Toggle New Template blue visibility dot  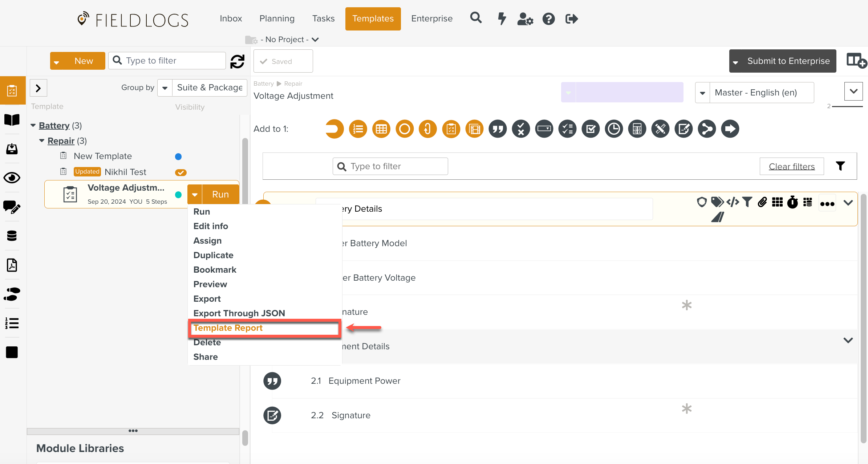click(x=178, y=156)
